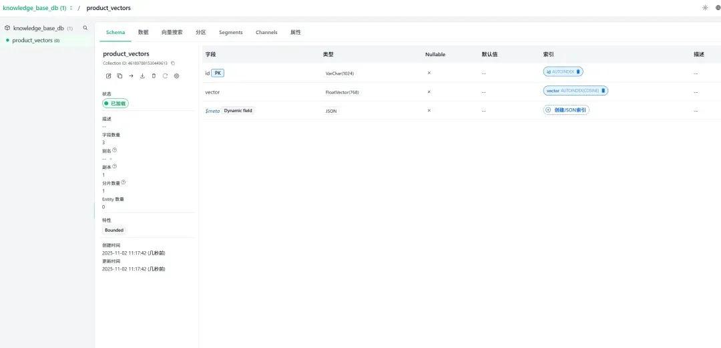Delete the product_vectors collection via trash icon

154,76
